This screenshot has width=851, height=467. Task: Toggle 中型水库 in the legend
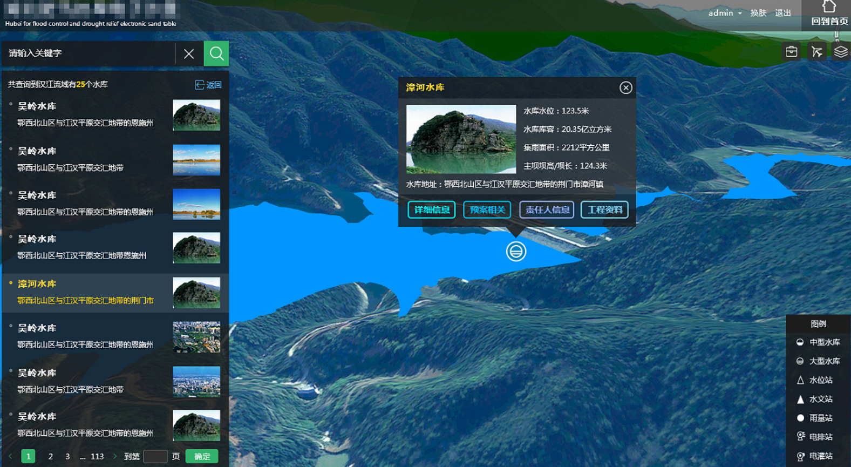coord(818,342)
